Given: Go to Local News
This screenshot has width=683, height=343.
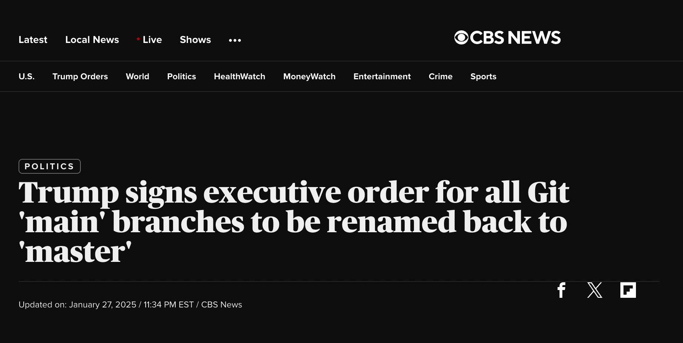Looking at the screenshot, I should coord(92,40).
